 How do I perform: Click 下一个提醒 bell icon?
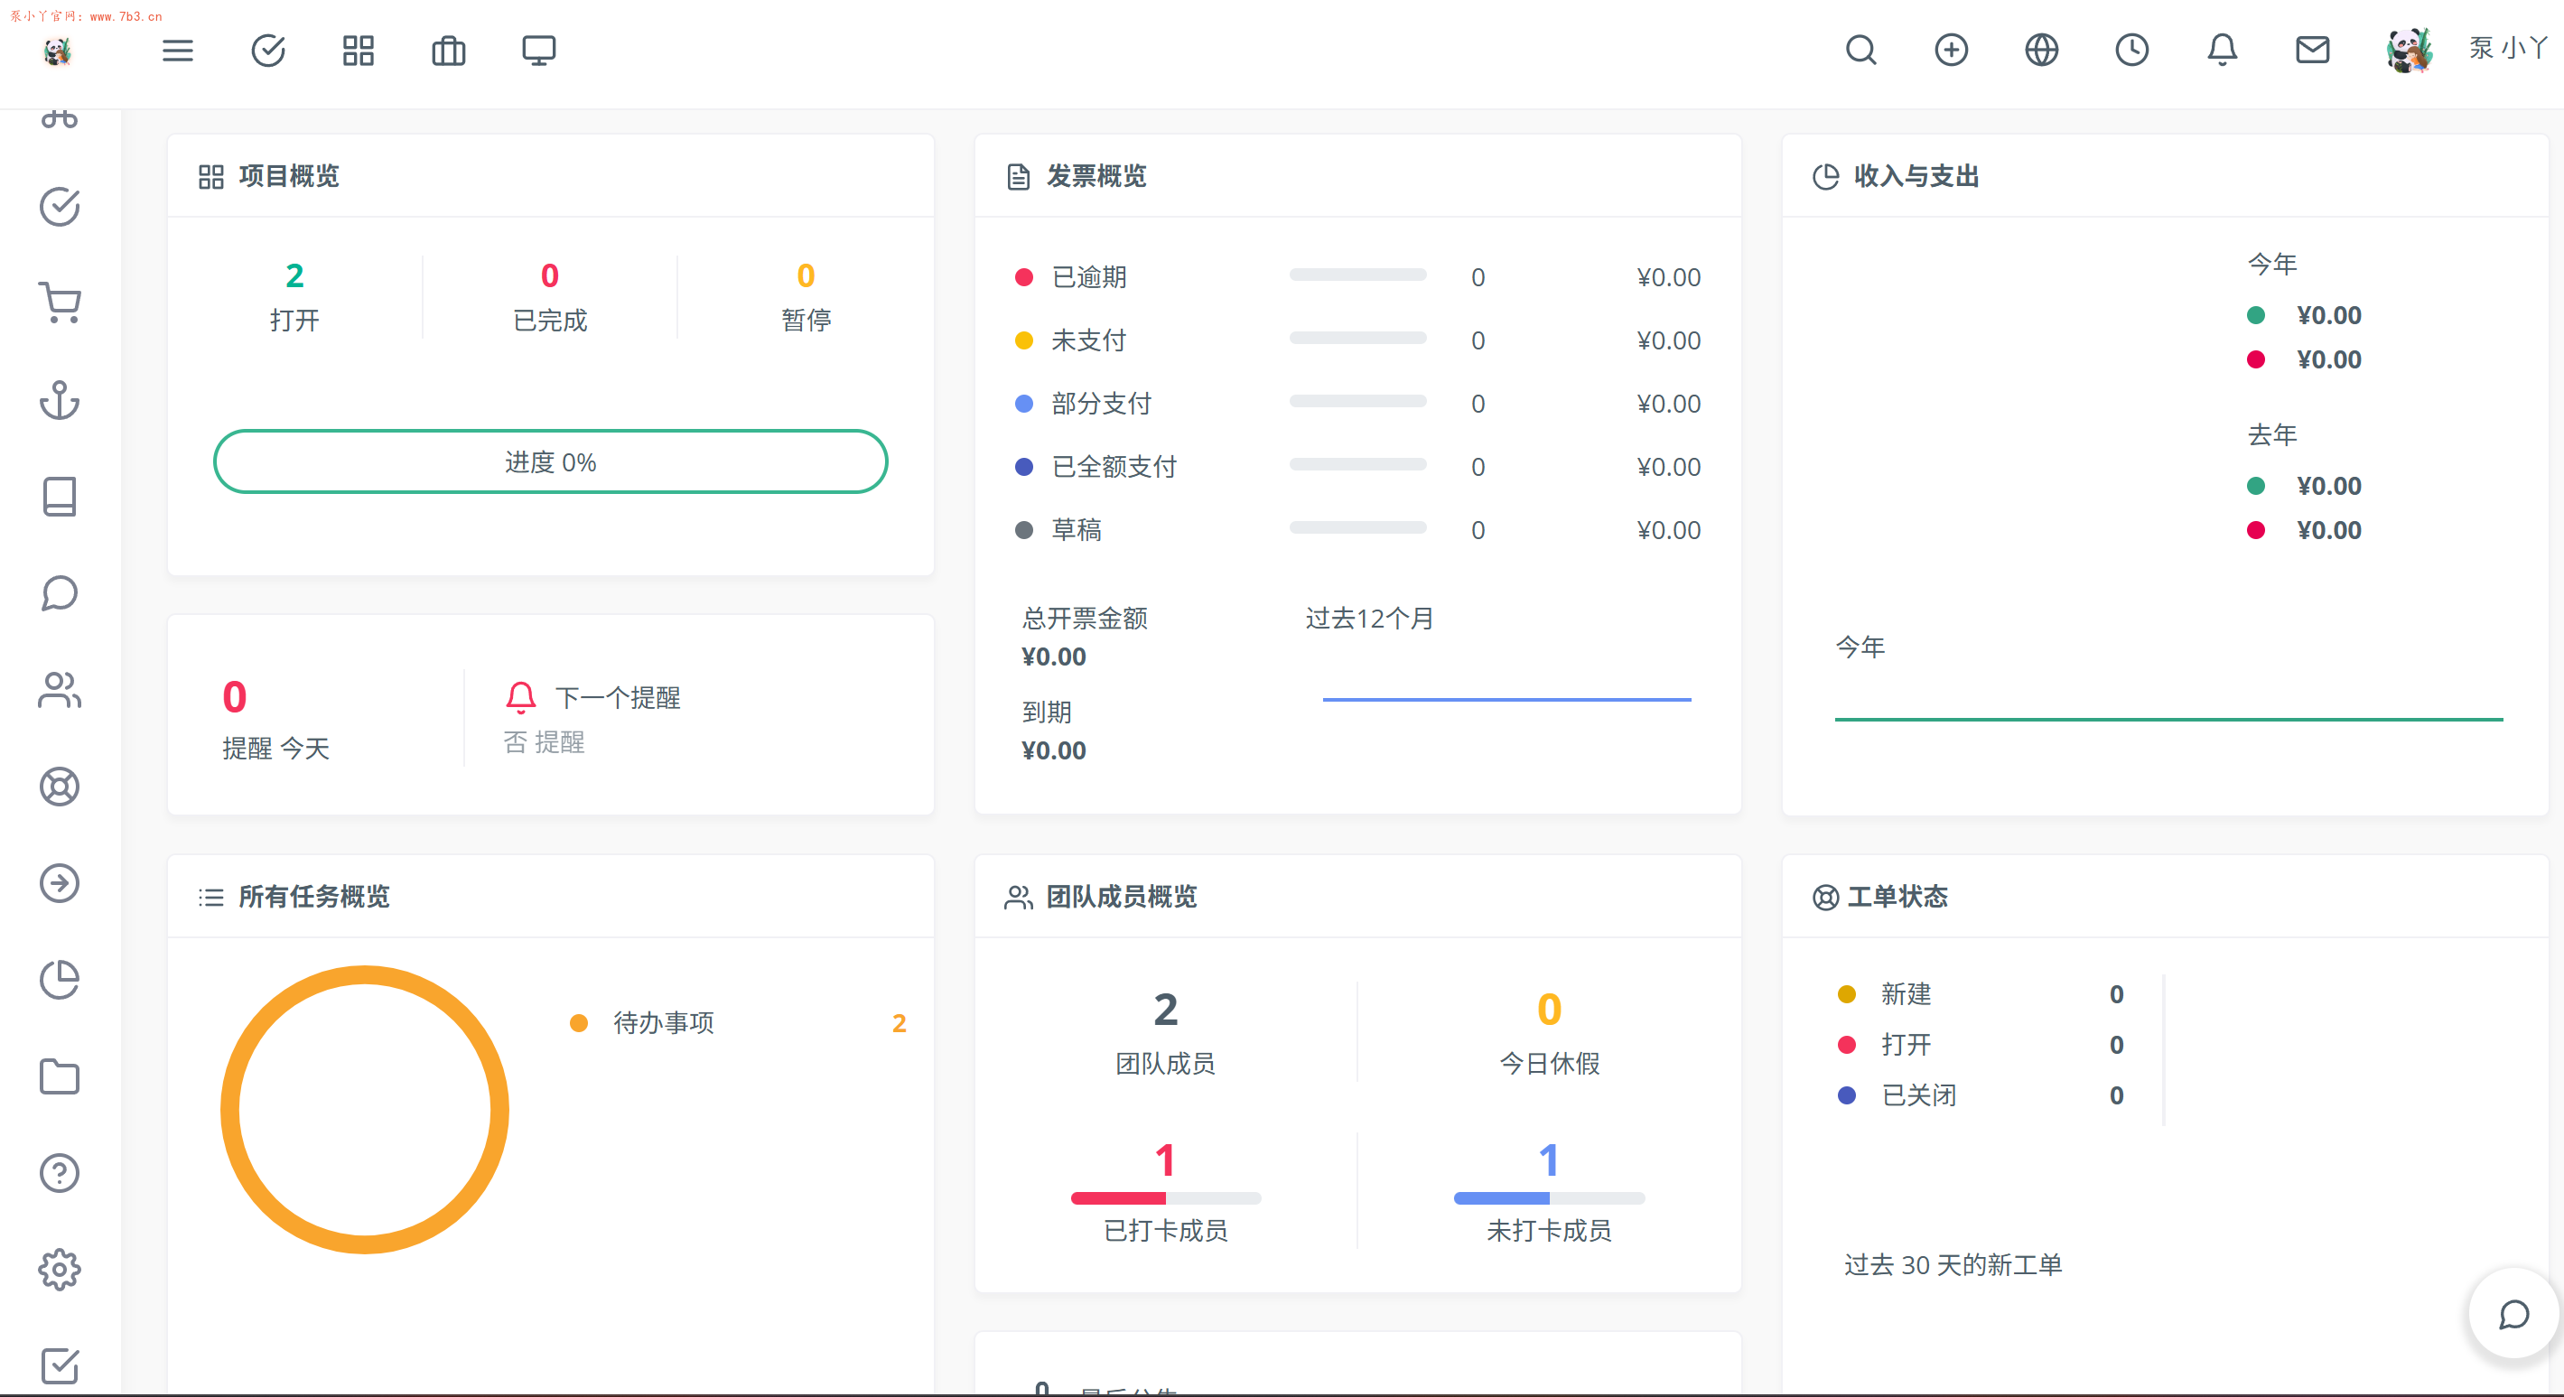pyautogui.click(x=520, y=697)
